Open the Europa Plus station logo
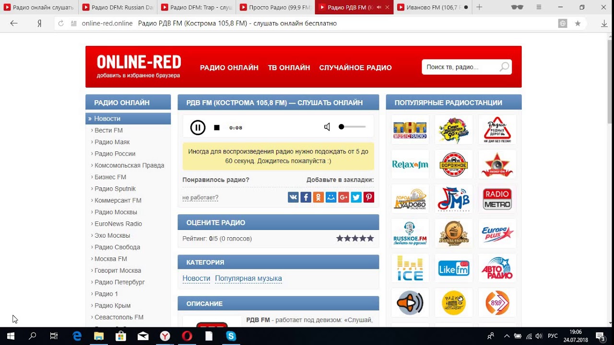The width and height of the screenshot is (614, 345). [x=497, y=233]
